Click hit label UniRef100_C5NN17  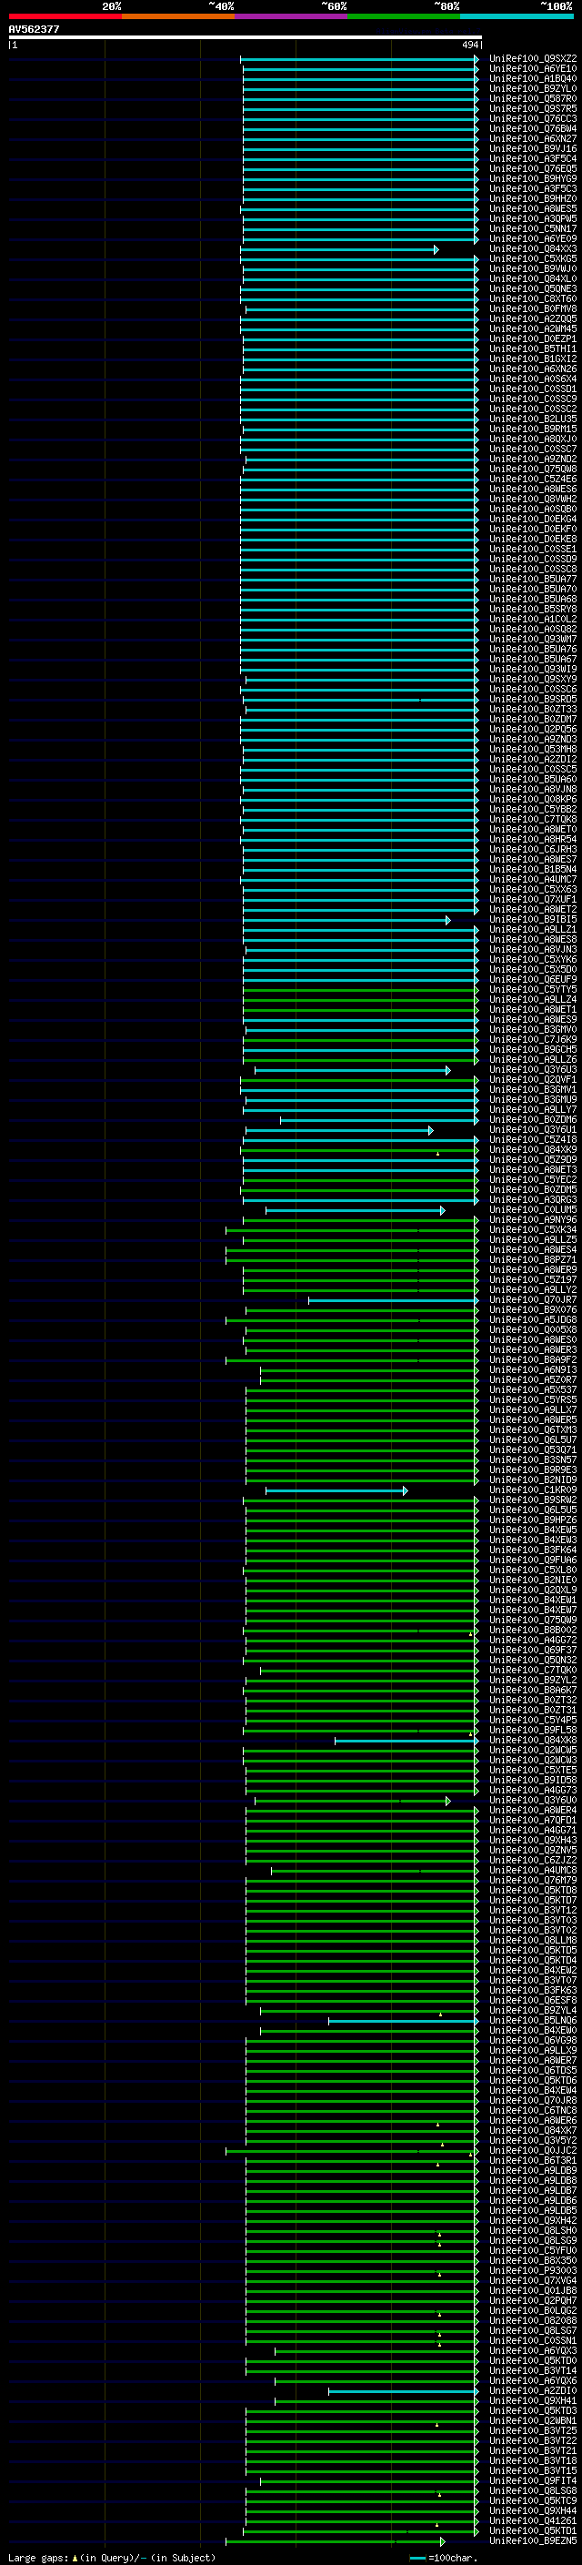533,229
